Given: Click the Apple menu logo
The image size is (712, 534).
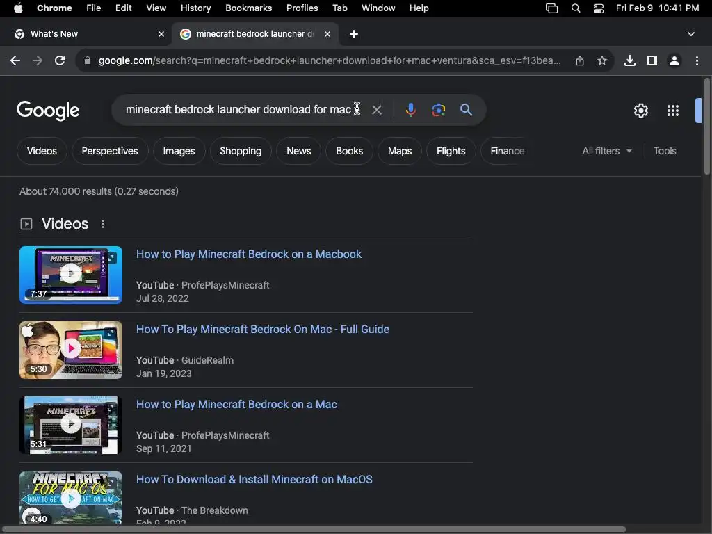Looking at the screenshot, I should click(x=18, y=8).
